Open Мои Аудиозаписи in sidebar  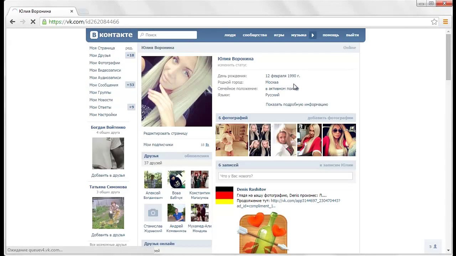tap(105, 78)
